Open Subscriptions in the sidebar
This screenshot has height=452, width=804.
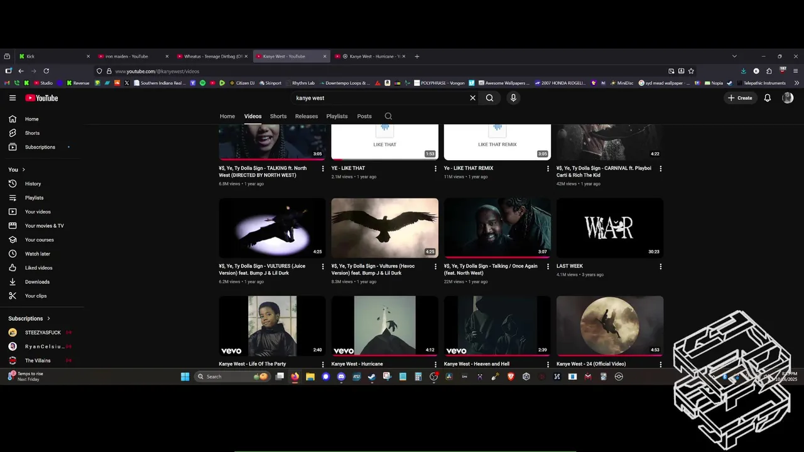[41, 147]
